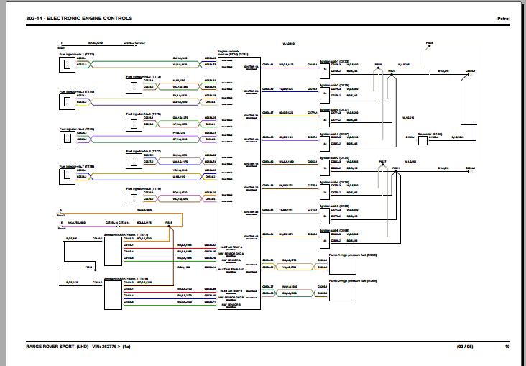Click the '(03 / 05)' sheet indicator in the footer

[465, 347]
